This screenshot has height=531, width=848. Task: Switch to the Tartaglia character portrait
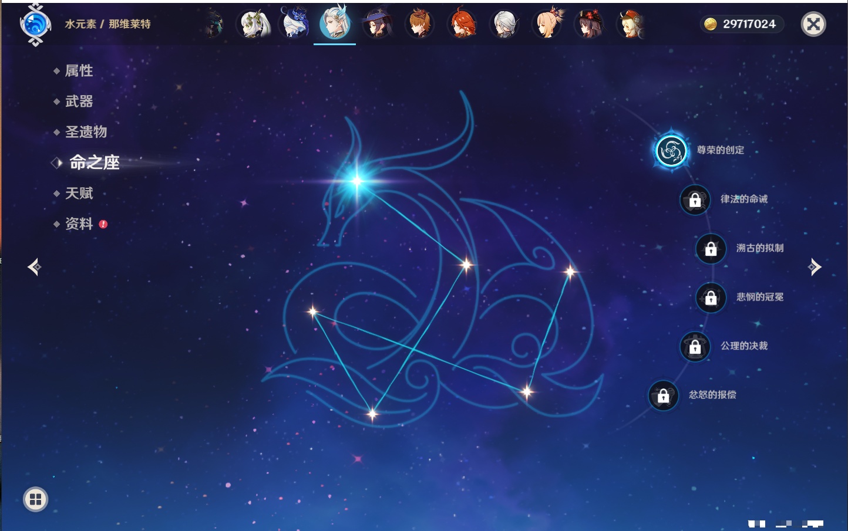pyautogui.click(x=420, y=25)
